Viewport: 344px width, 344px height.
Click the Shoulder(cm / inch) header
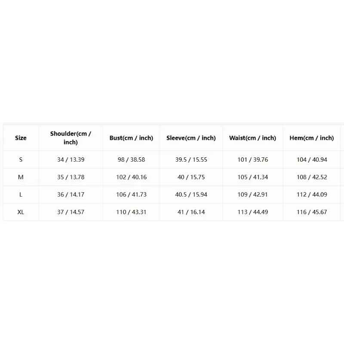pyautogui.click(x=71, y=138)
